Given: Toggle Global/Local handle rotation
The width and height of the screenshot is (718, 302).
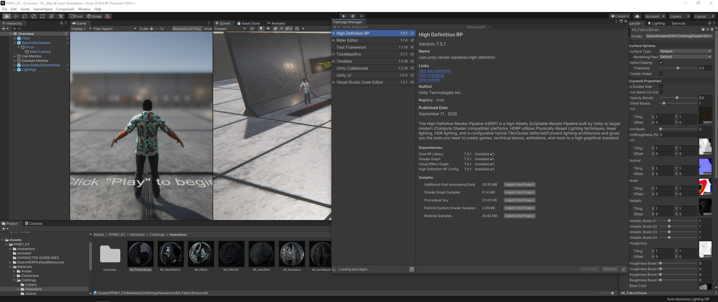Looking at the screenshot, I should 94,16.
